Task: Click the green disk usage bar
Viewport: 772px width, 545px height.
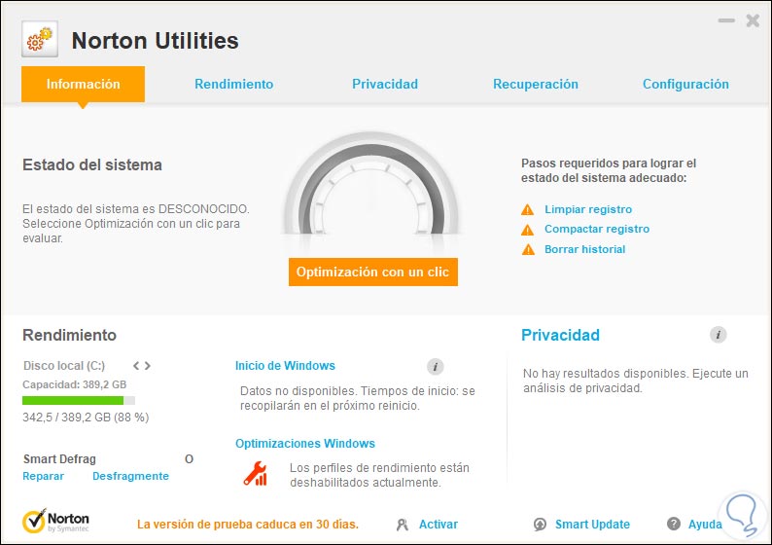Action: 79,401
